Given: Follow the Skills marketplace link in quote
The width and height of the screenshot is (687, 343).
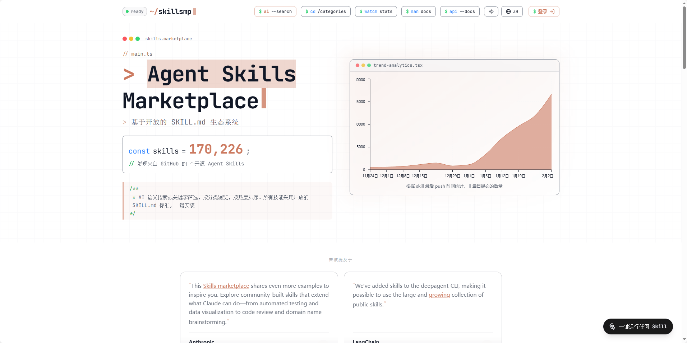Looking at the screenshot, I should [226, 286].
